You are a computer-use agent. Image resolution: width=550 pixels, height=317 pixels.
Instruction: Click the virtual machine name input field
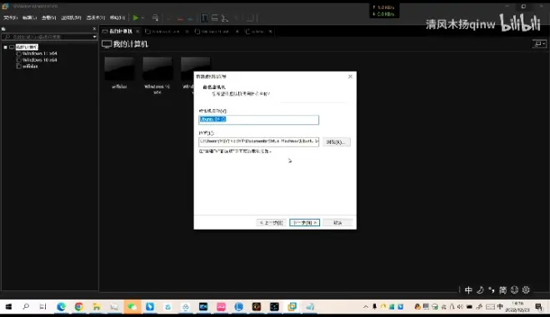[258, 120]
